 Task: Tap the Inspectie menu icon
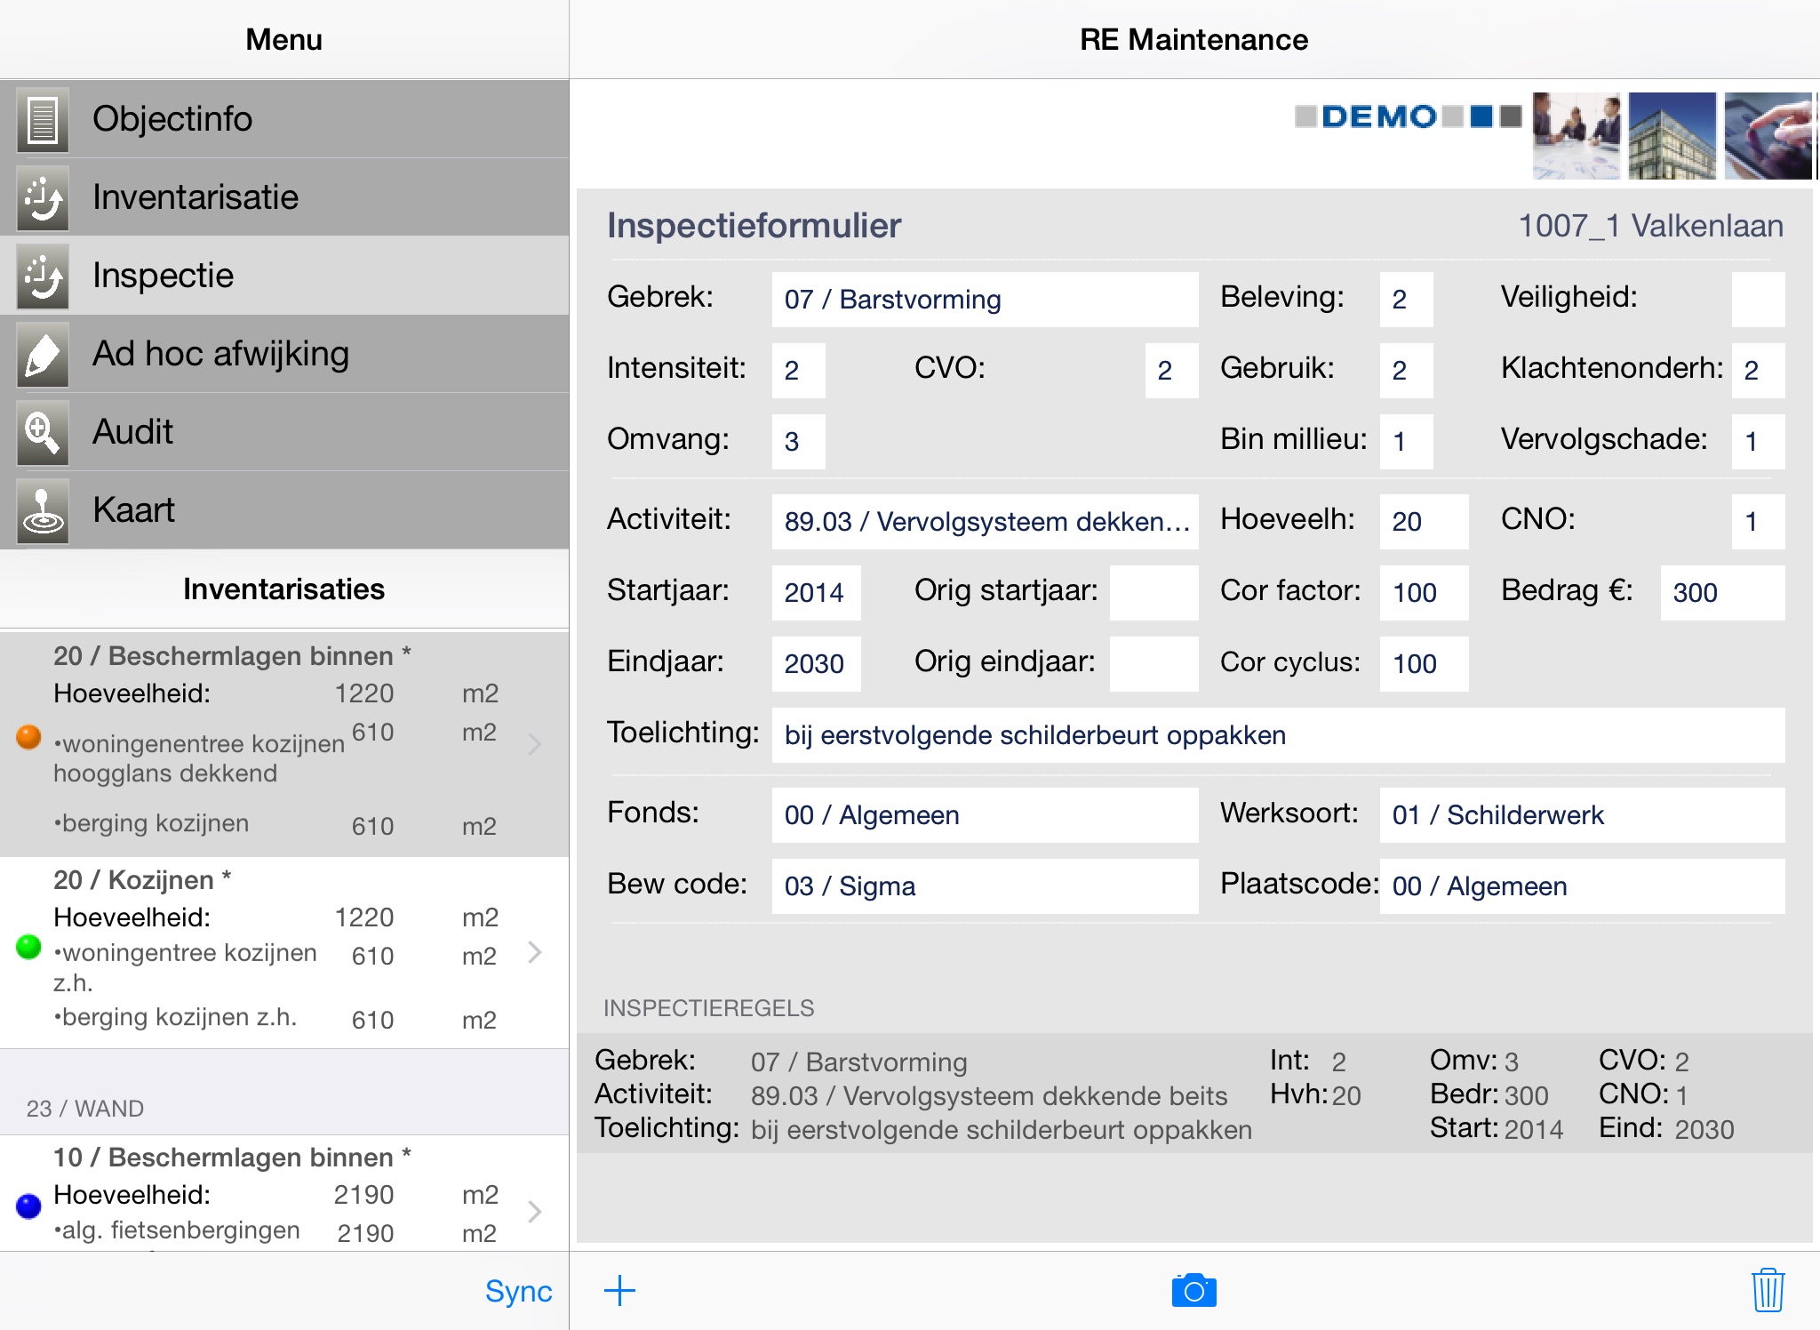tap(42, 276)
